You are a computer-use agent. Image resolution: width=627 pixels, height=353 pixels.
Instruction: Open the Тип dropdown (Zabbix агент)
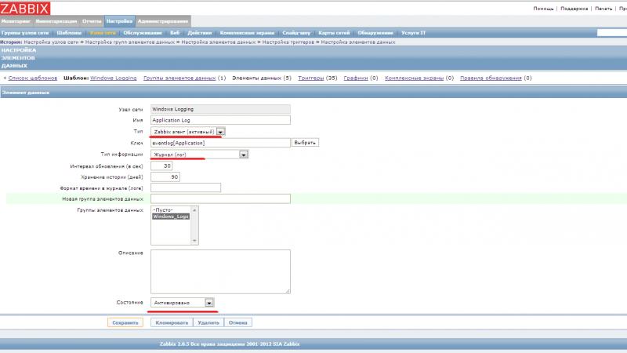(221, 132)
